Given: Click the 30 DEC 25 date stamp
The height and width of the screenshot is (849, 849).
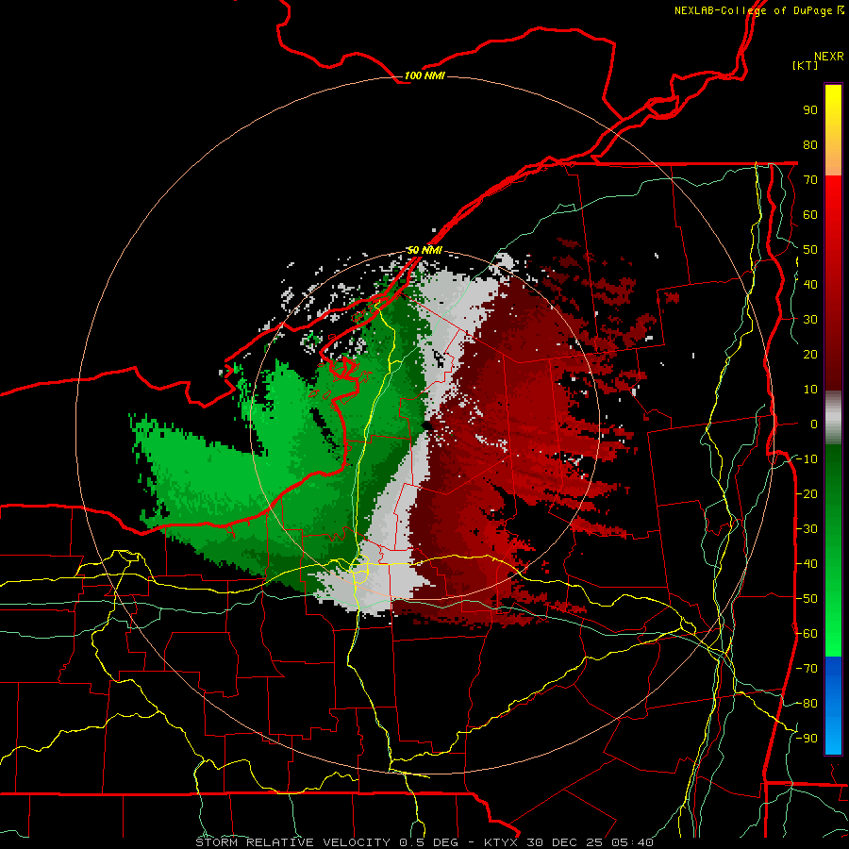Looking at the screenshot, I should [565, 842].
